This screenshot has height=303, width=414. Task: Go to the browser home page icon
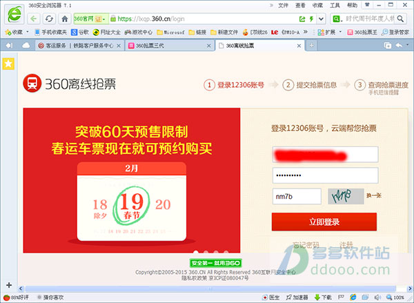coord(65,19)
